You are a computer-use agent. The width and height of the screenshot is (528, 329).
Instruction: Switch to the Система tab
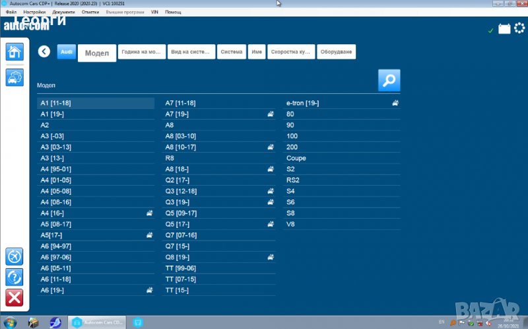click(232, 52)
